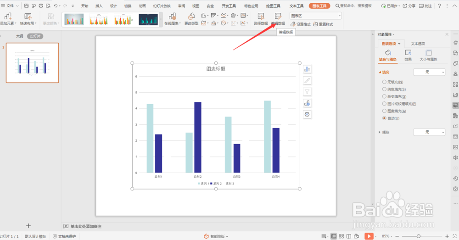Select slide 1 thumbnail in panel
This screenshot has width=459, height=240.
pyautogui.click(x=33, y=63)
